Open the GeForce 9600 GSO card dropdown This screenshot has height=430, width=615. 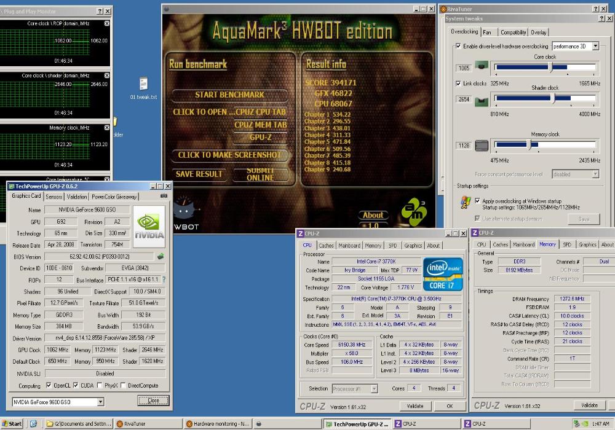pyautogui.click(x=101, y=402)
